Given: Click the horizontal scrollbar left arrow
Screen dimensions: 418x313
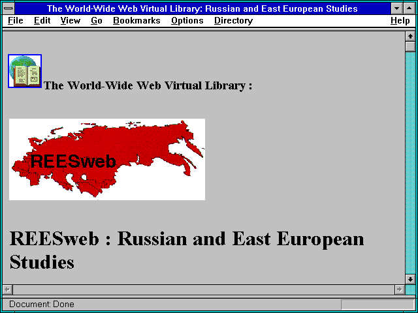Looking at the screenshot, I should click(x=8, y=290).
